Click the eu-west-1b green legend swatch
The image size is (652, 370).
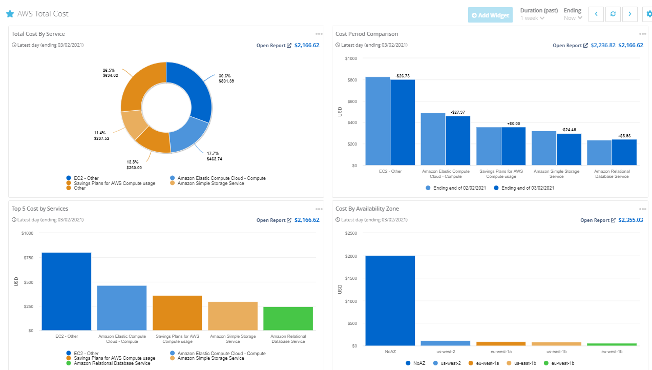pos(545,363)
